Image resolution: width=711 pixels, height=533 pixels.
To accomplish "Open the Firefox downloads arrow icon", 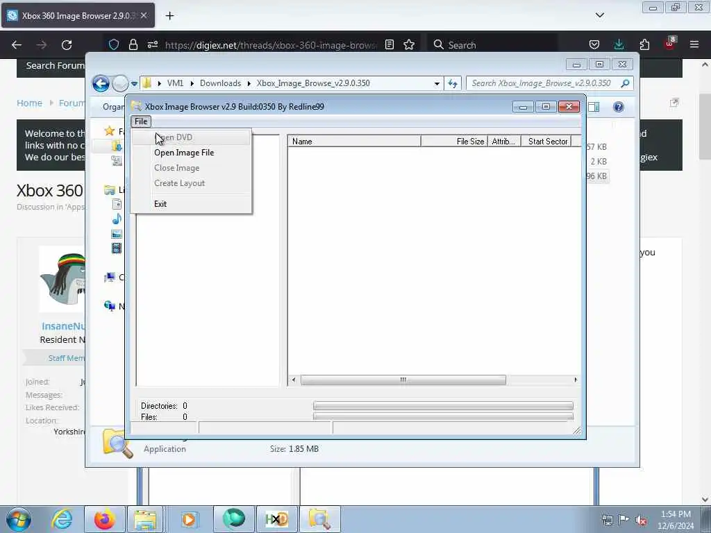I will tap(619, 45).
